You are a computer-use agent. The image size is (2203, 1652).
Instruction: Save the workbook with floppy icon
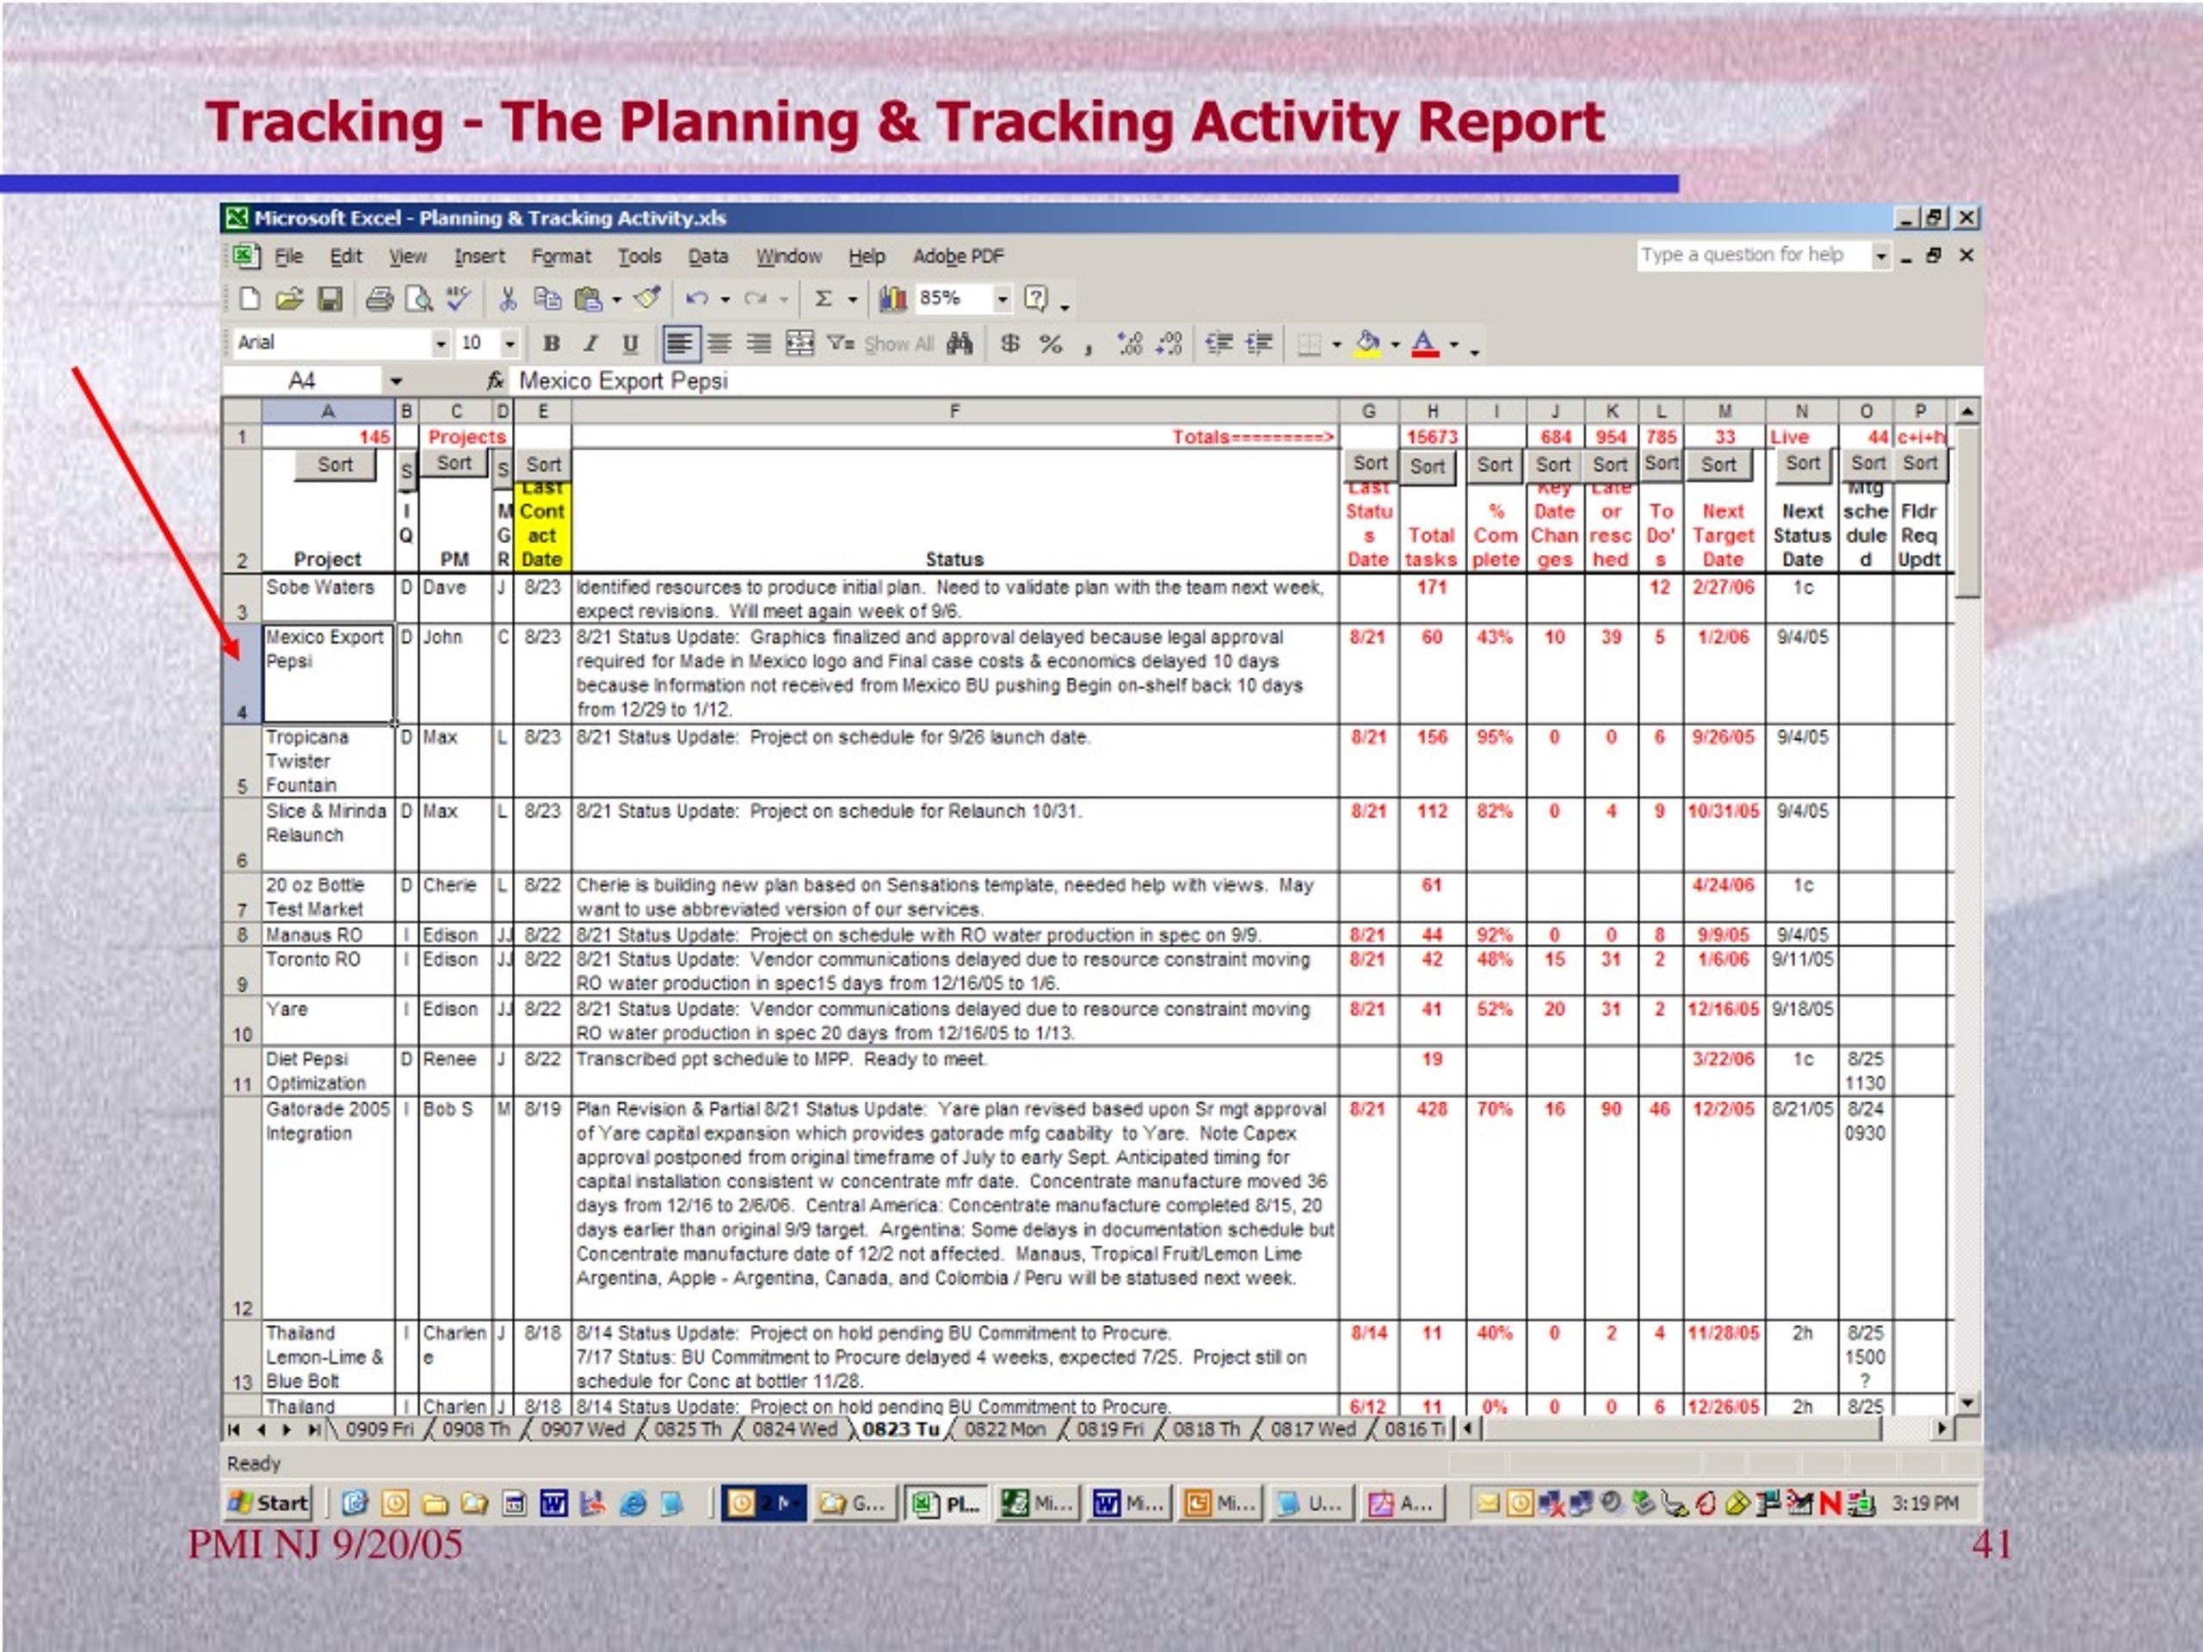pyautogui.click(x=330, y=299)
